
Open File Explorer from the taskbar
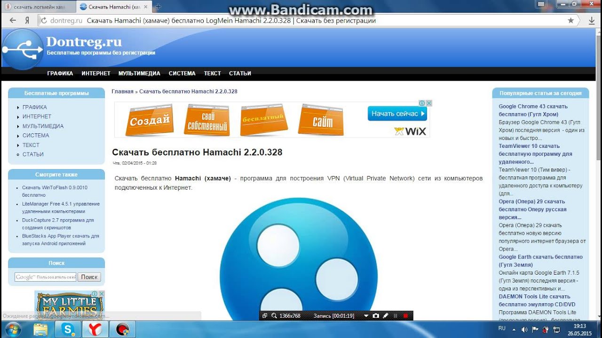click(40, 330)
